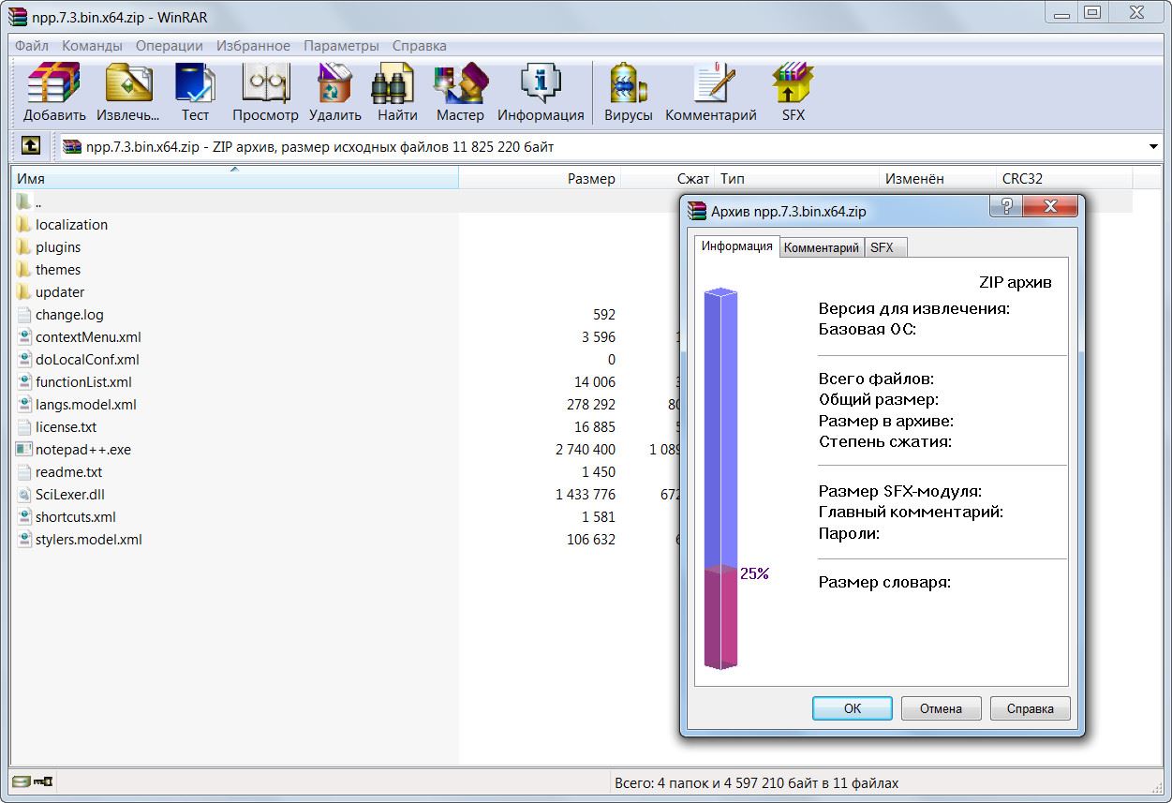
Task: Click the SFX toolbar icon
Action: 793,92
